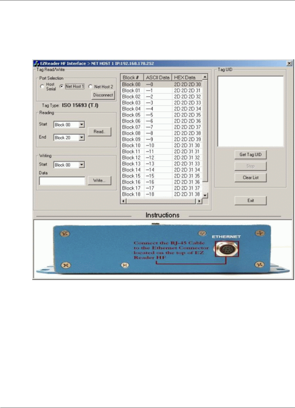Select the Block 09 row
The width and height of the screenshot is (295, 408).
tap(162, 139)
